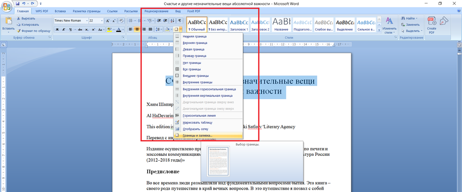Choose Горизонтальная линия menu item

tap(208, 116)
